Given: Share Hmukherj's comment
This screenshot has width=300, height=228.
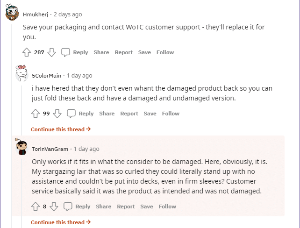Looking at the screenshot, I should pos(101,52).
